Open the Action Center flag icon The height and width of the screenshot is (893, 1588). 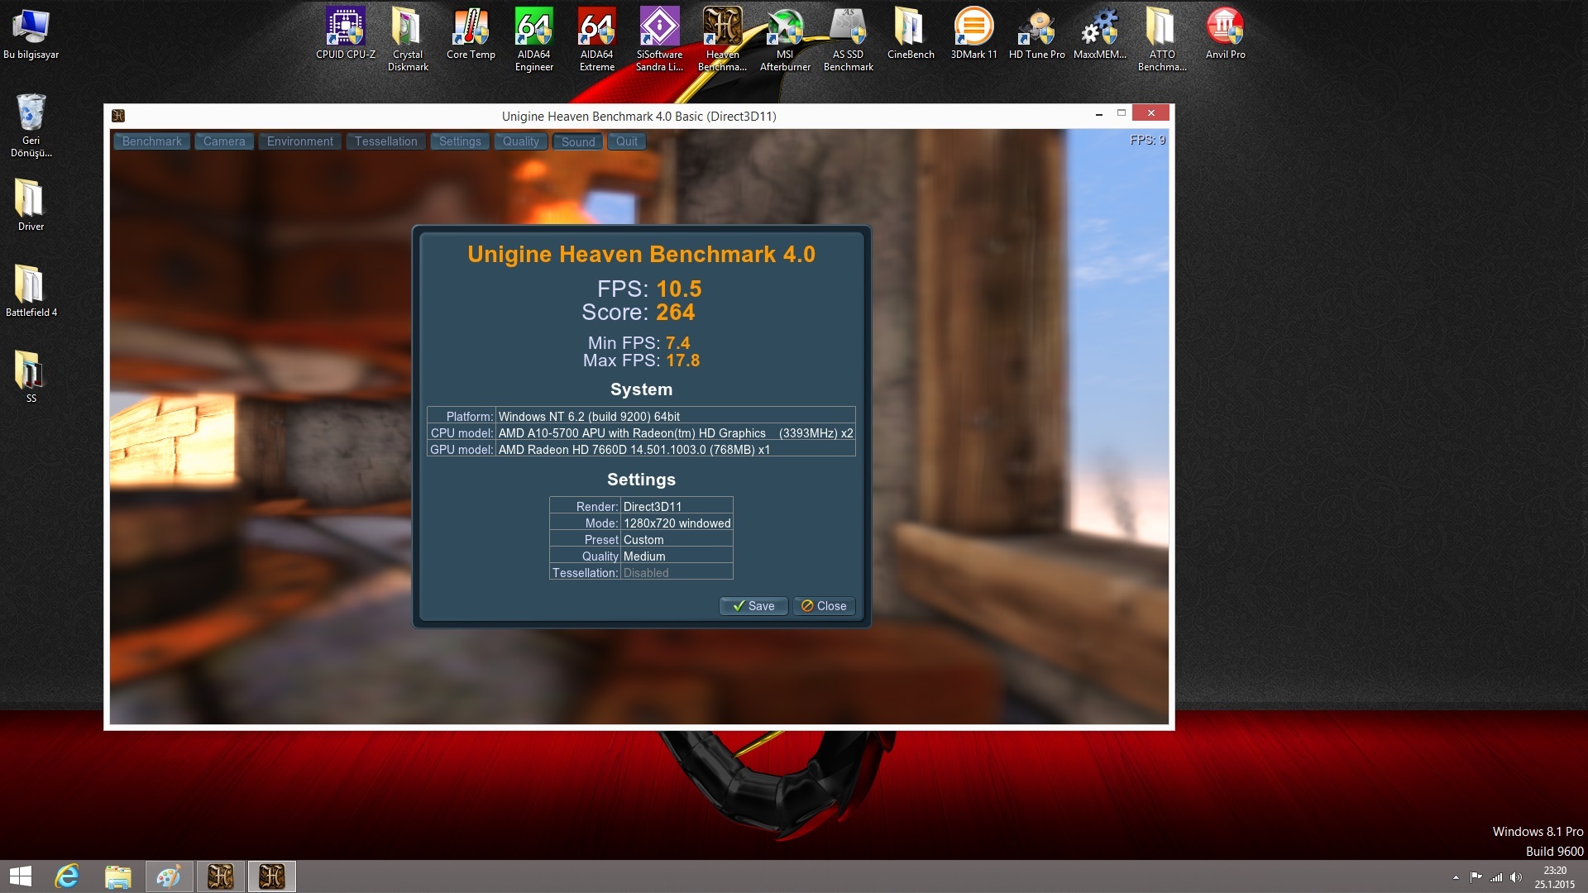(x=1476, y=877)
